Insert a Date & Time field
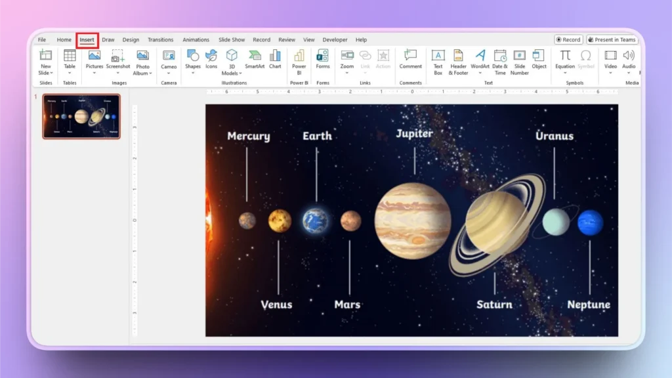The image size is (672, 378). pos(500,62)
